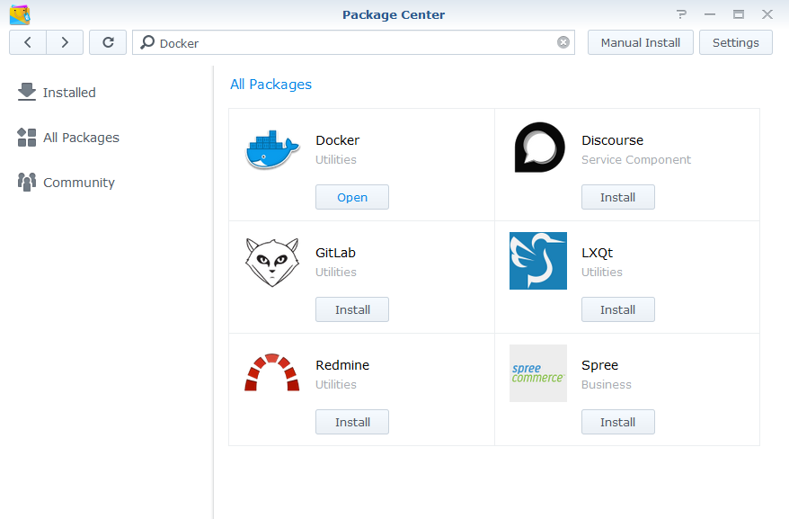Open the LXQt bird icon
Viewport: 789px width, 519px height.
538,261
